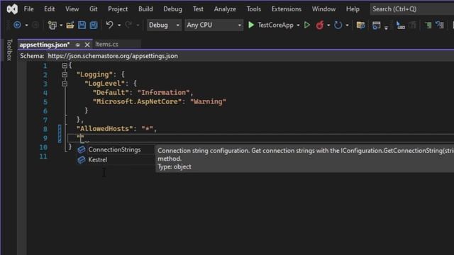The width and height of the screenshot is (454, 255).
Task: Click the restart/refresh browser icon
Action: (x=338, y=25)
